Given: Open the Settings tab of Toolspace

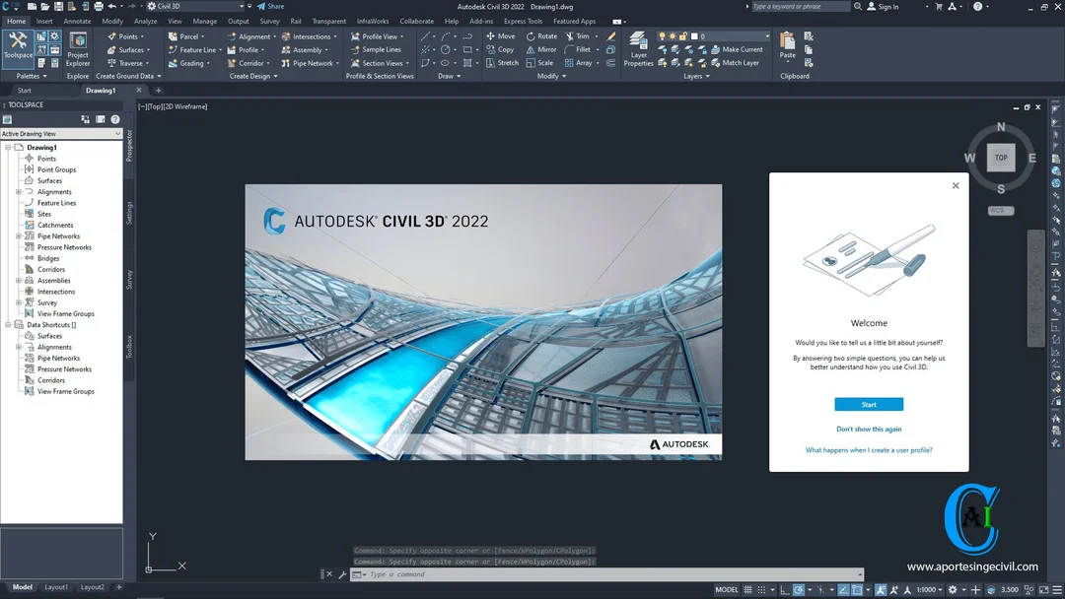Looking at the screenshot, I should (x=129, y=213).
